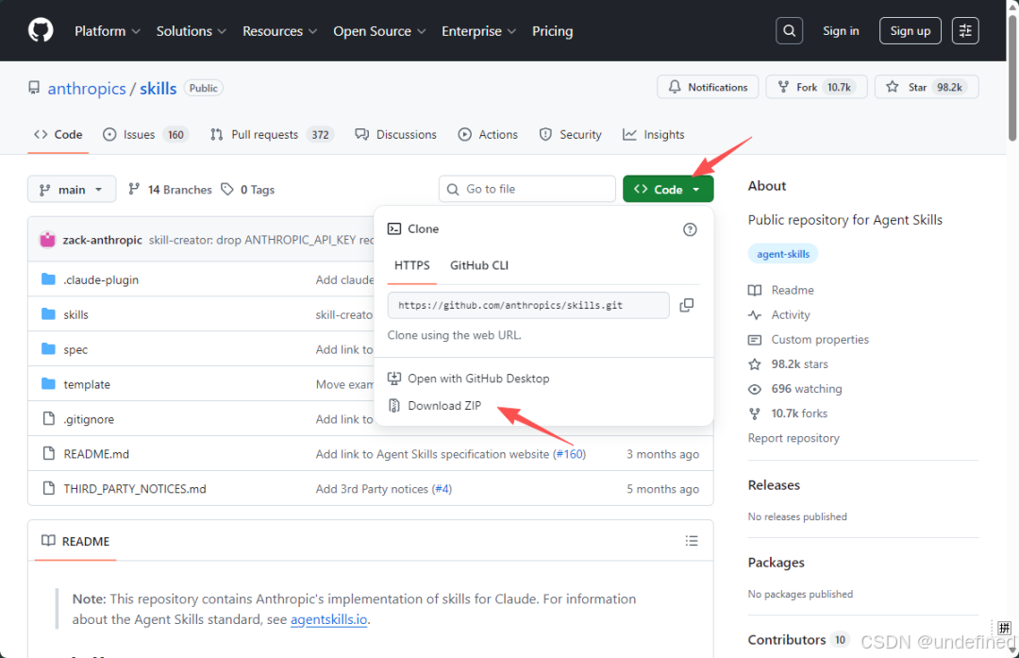
Task: Open the README outline list icon
Action: 692,541
